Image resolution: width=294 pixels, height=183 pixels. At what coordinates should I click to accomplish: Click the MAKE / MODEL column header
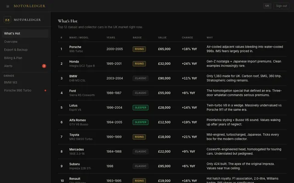point(79,38)
